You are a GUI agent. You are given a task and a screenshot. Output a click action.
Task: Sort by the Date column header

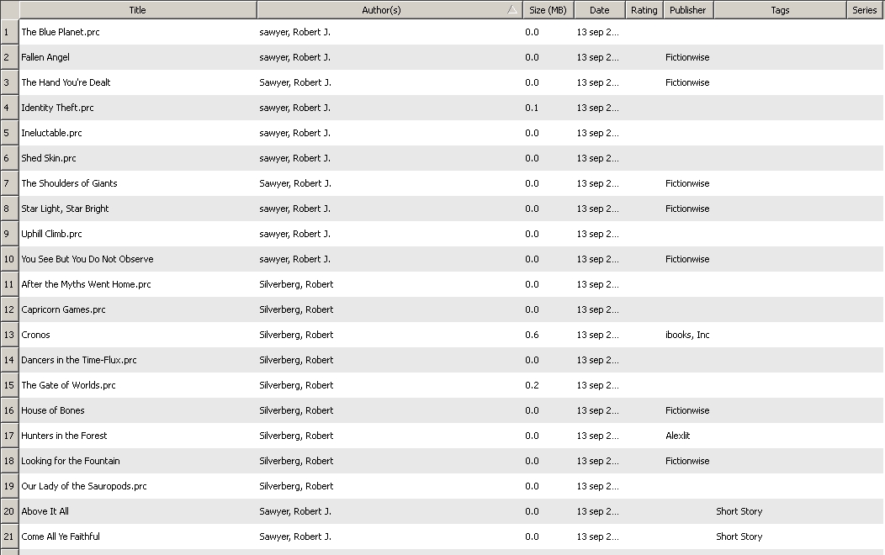pyautogui.click(x=600, y=10)
